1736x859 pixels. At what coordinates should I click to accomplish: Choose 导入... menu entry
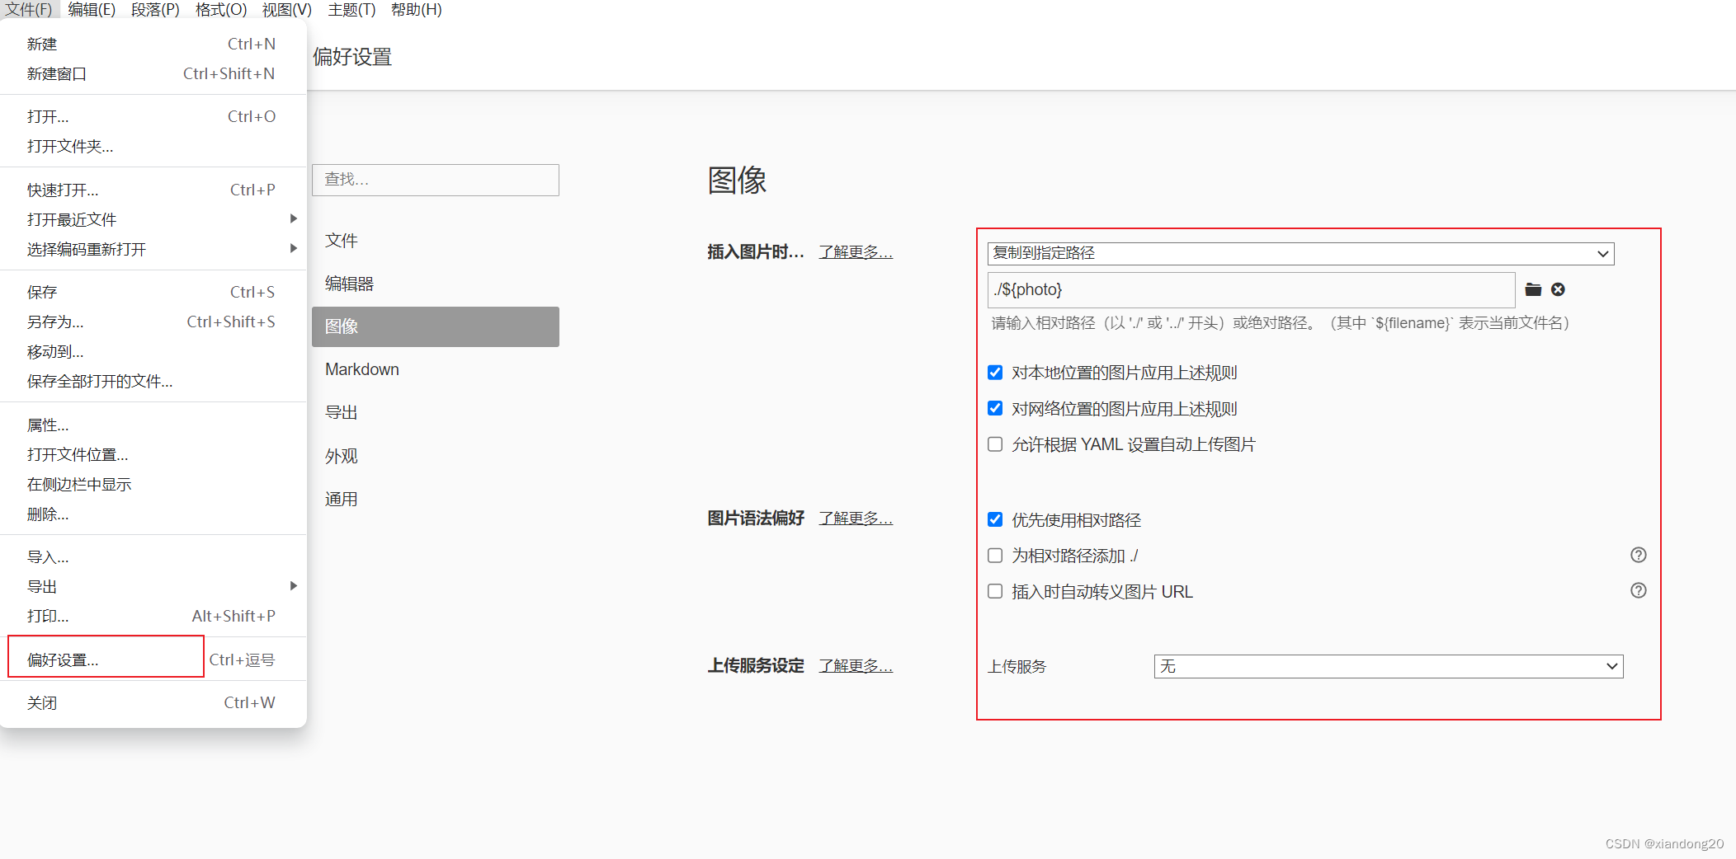pyautogui.click(x=153, y=556)
